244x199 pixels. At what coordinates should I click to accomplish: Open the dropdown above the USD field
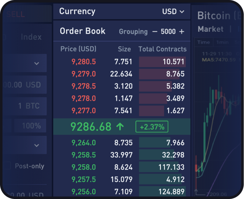25,63
